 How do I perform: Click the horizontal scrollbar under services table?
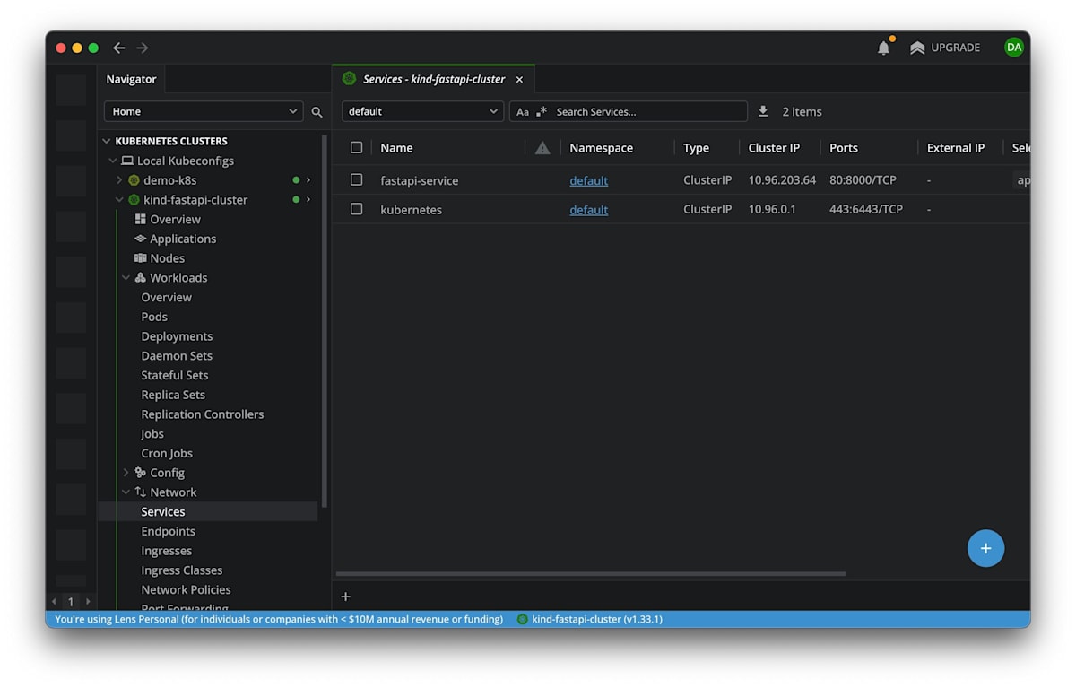click(x=591, y=574)
